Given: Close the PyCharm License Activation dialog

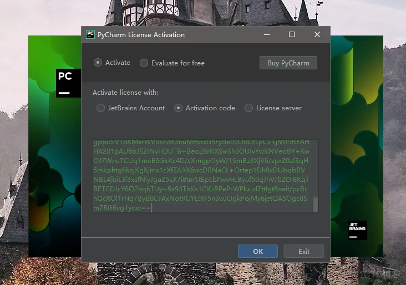Looking at the screenshot, I should pyautogui.click(x=317, y=34).
